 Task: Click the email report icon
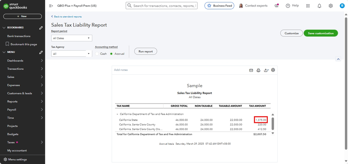coord(251,70)
